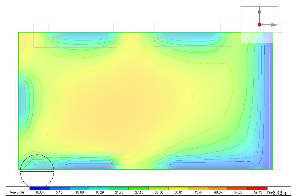Choose the legend value 38.01
The image size is (297, 196).
click(179, 192)
